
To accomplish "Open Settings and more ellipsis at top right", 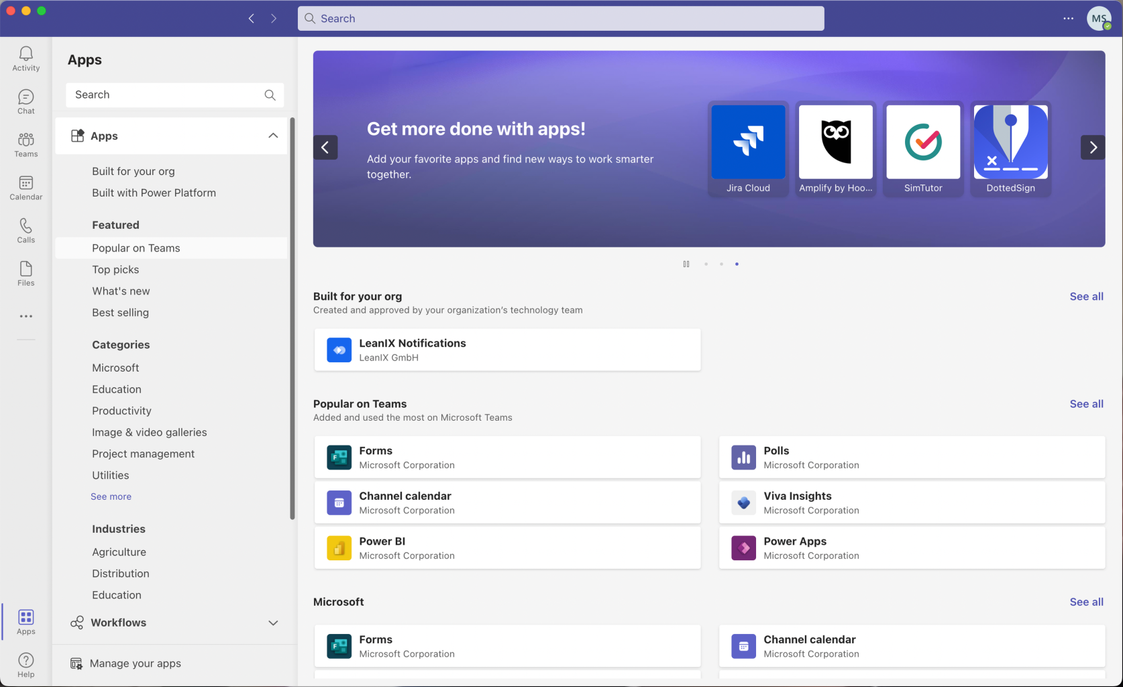I will [x=1068, y=18].
